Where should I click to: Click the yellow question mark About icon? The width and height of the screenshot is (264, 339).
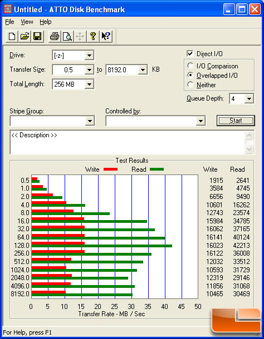pyautogui.click(x=93, y=36)
